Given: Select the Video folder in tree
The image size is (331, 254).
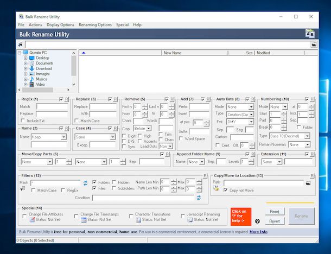Looking at the screenshot, I should click(40, 84).
